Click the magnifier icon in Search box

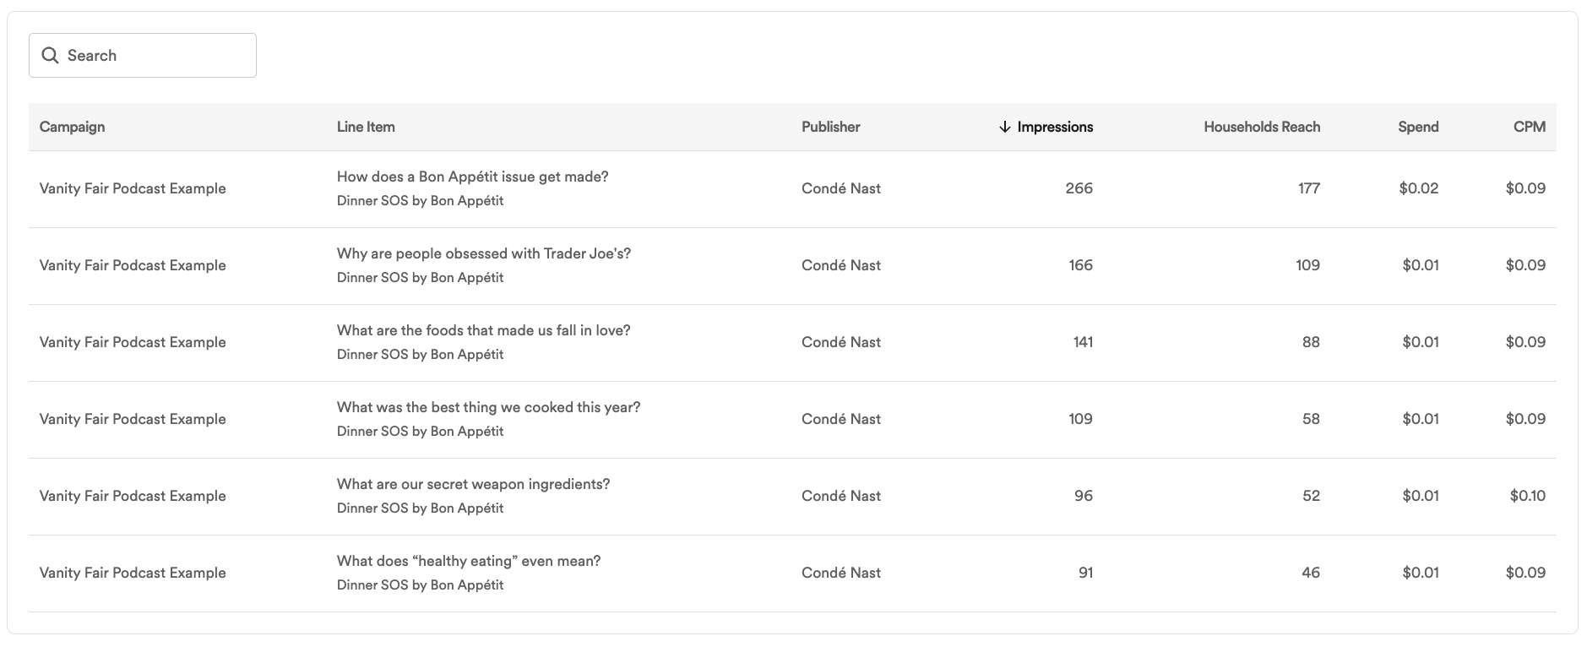pyautogui.click(x=51, y=55)
